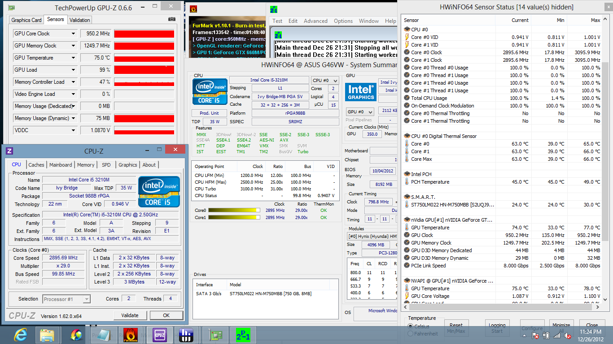Open the Options menu in Prime95
The height and width of the screenshot is (344, 613).
tap(343, 21)
